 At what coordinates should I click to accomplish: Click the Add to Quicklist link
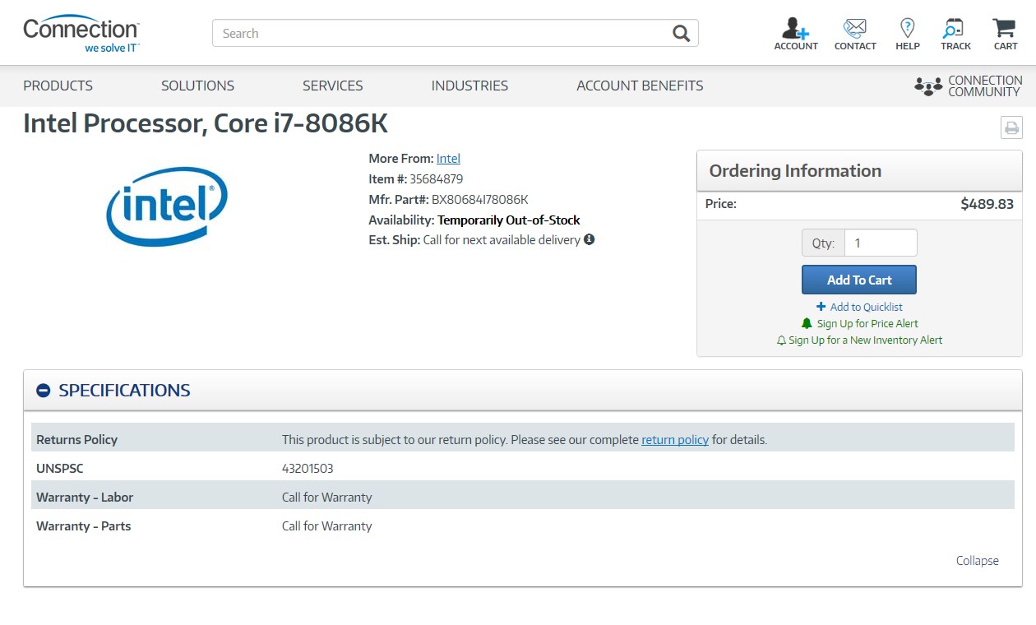[867, 307]
